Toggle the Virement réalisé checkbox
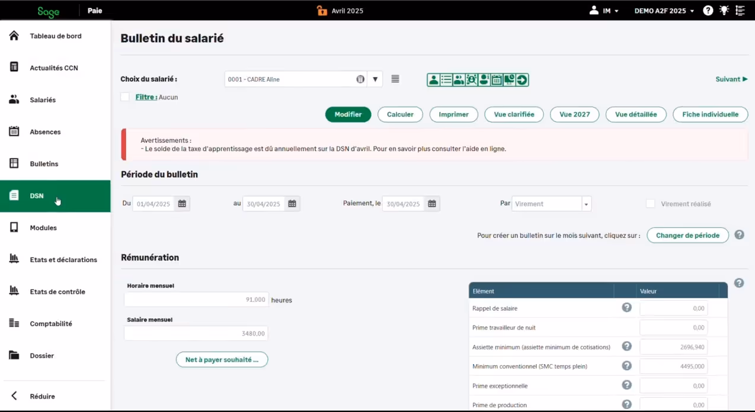The width and height of the screenshot is (755, 412). pos(651,204)
